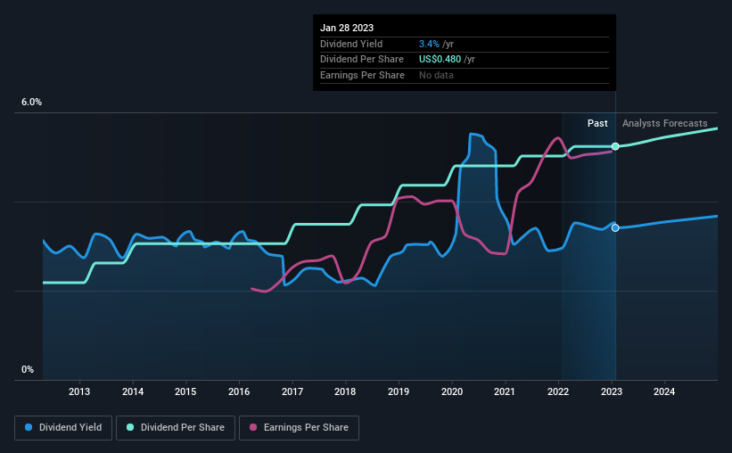Click the Earnings Per Share row label in tooltip
This screenshot has width=732, height=453.
362,75
